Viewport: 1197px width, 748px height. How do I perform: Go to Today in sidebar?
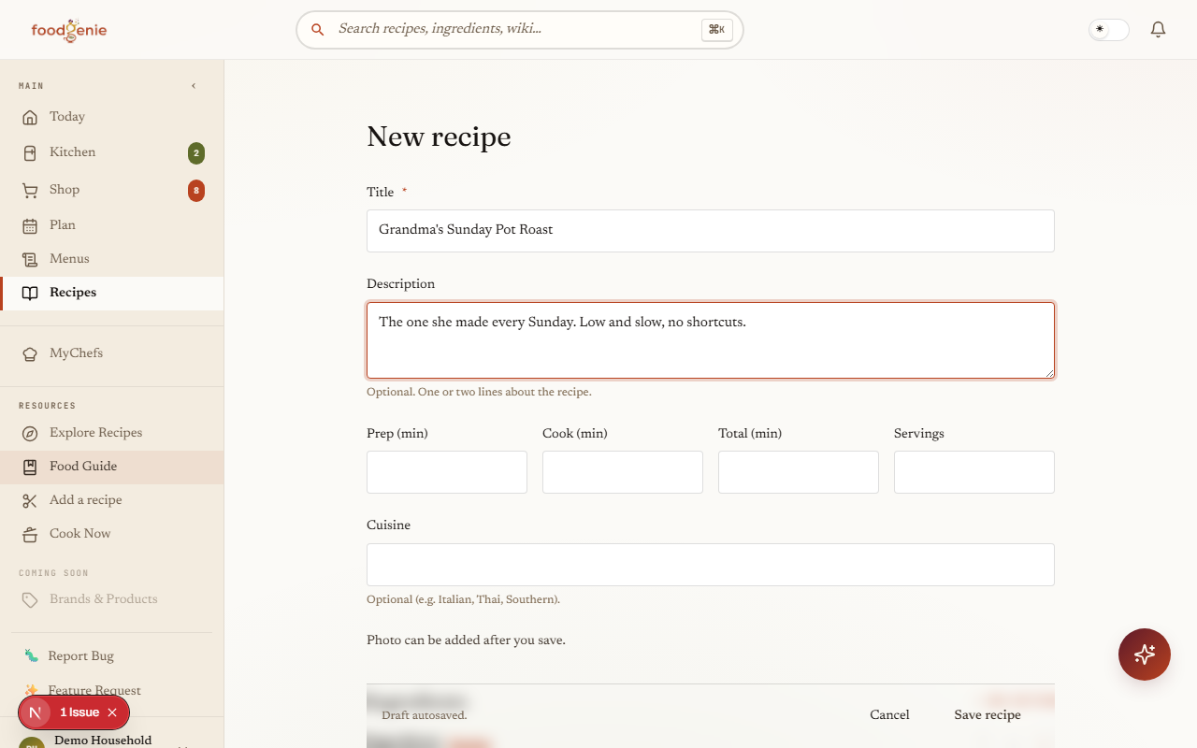112,117
